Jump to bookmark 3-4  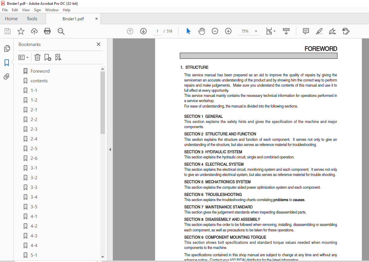pyautogui.click(x=34, y=197)
